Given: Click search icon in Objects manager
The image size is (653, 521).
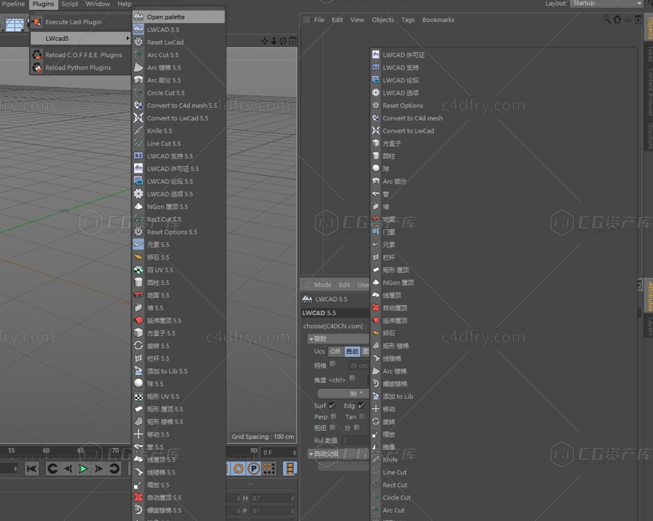Looking at the screenshot, I should (607, 19).
